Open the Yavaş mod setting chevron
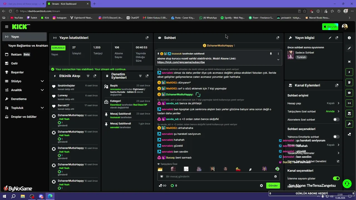This screenshot has height=200, width=356. [338, 145]
